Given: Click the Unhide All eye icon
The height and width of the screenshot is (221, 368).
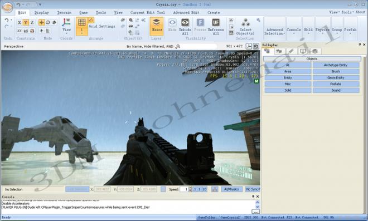Looking at the screenshot, I should (x=185, y=23).
